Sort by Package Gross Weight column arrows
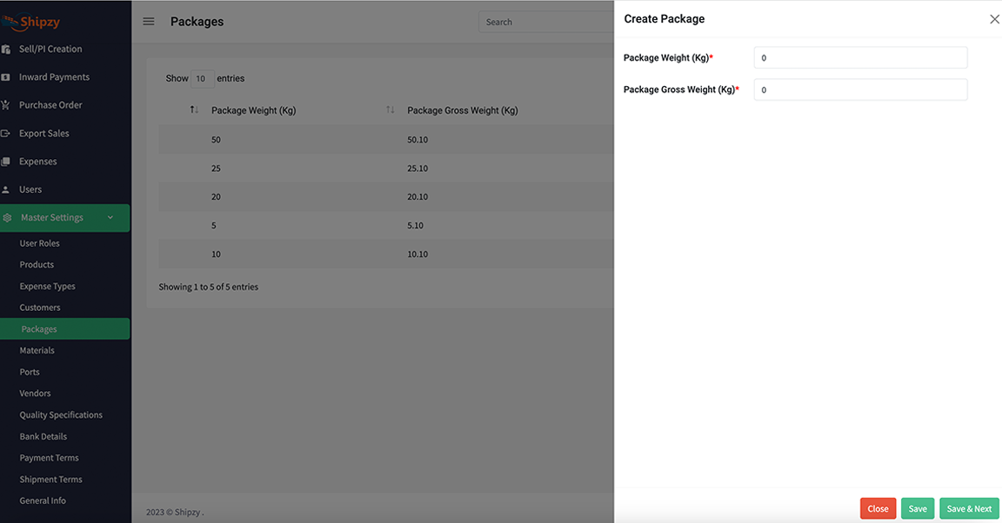 click(392, 109)
